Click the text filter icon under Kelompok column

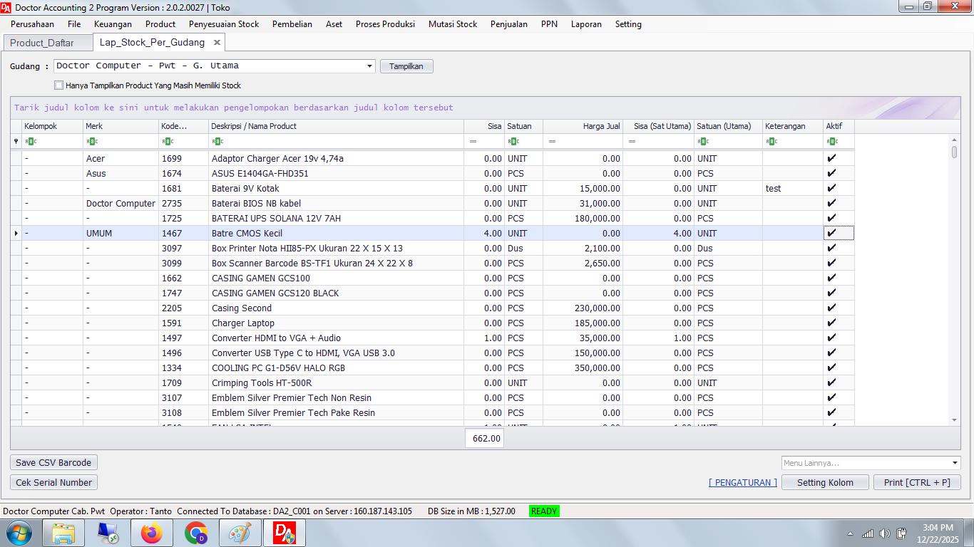(30, 142)
